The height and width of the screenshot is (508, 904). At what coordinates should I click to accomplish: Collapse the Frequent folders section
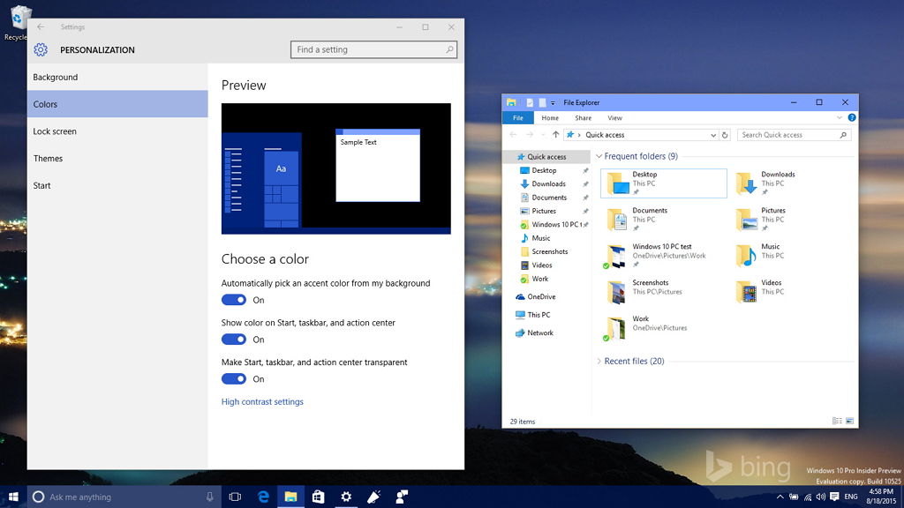[599, 155]
